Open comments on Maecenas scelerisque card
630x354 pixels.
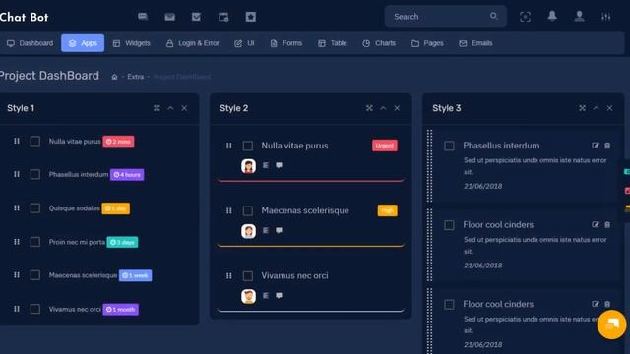click(x=279, y=230)
